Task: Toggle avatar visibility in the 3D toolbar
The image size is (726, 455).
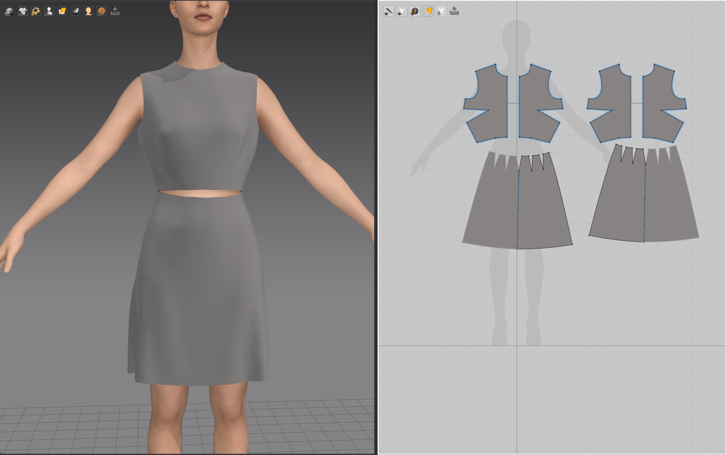Action: coord(49,11)
